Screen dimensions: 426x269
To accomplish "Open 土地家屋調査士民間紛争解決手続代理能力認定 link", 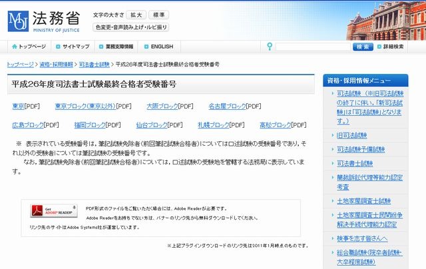I will click(x=369, y=220).
